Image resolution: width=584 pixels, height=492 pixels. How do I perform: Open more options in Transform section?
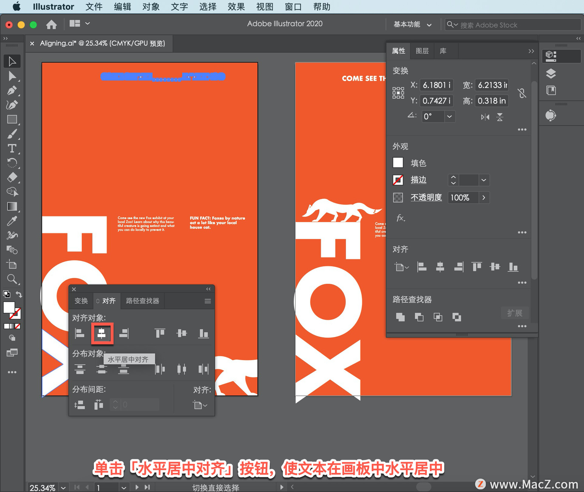522,129
